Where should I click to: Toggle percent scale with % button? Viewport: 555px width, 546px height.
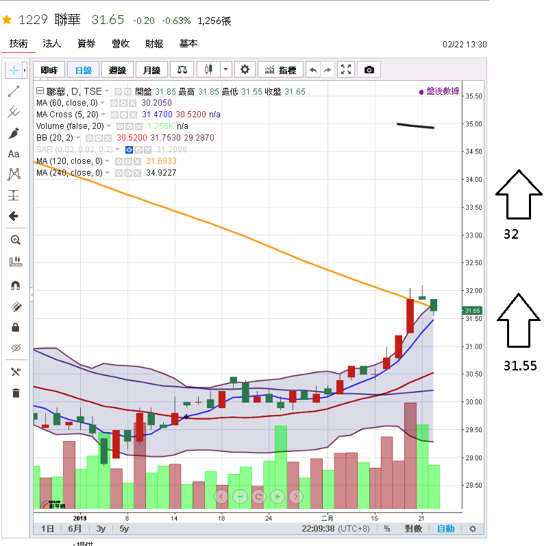point(387,529)
